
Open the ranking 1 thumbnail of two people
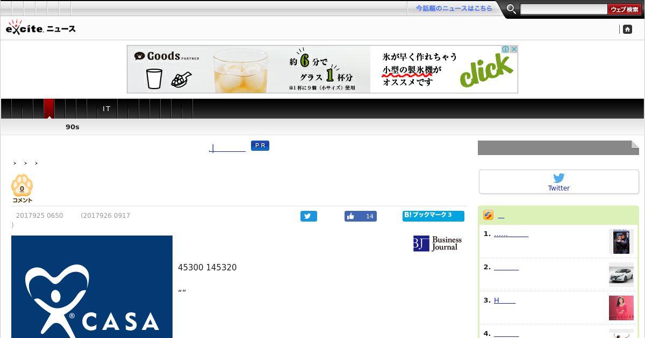[621, 241]
